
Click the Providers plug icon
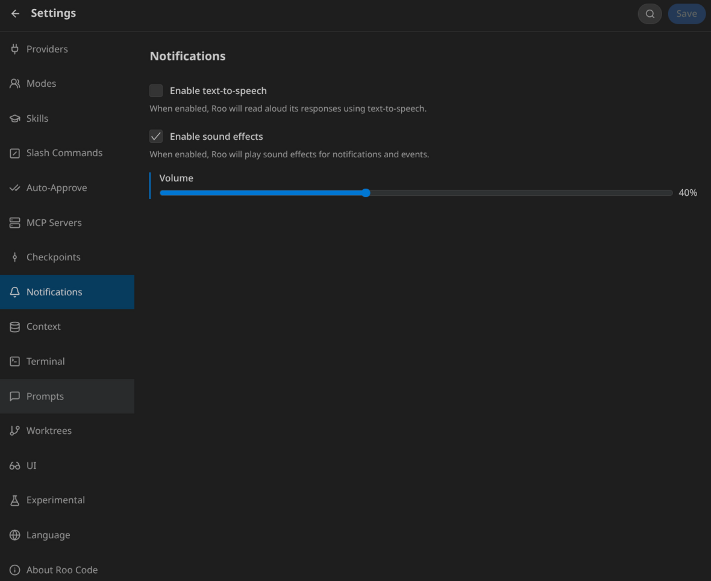[15, 49]
